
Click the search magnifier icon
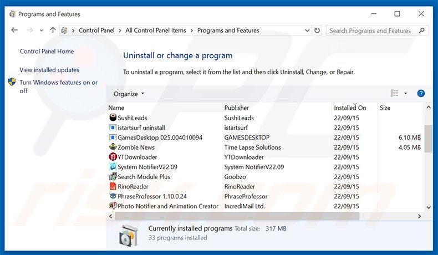pyautogui.click(x=422, y=30)
